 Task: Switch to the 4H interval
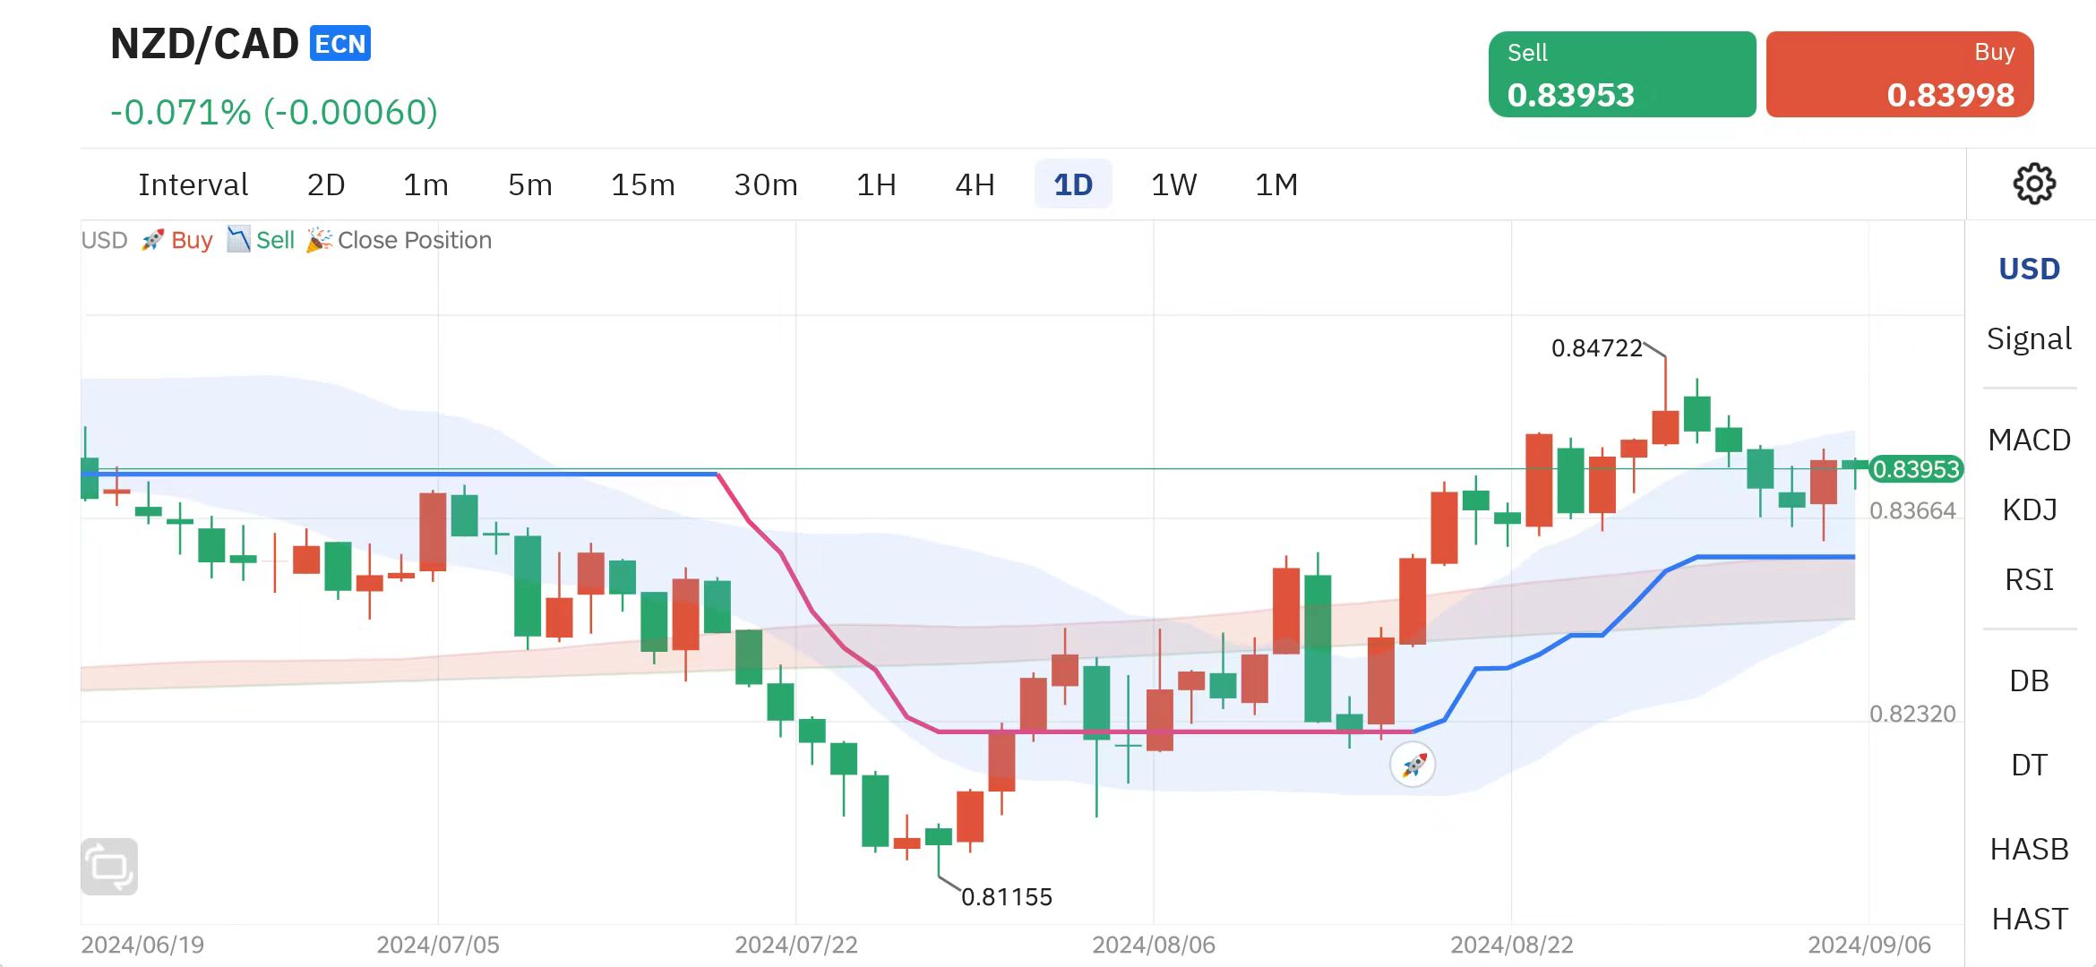point(975,184)
